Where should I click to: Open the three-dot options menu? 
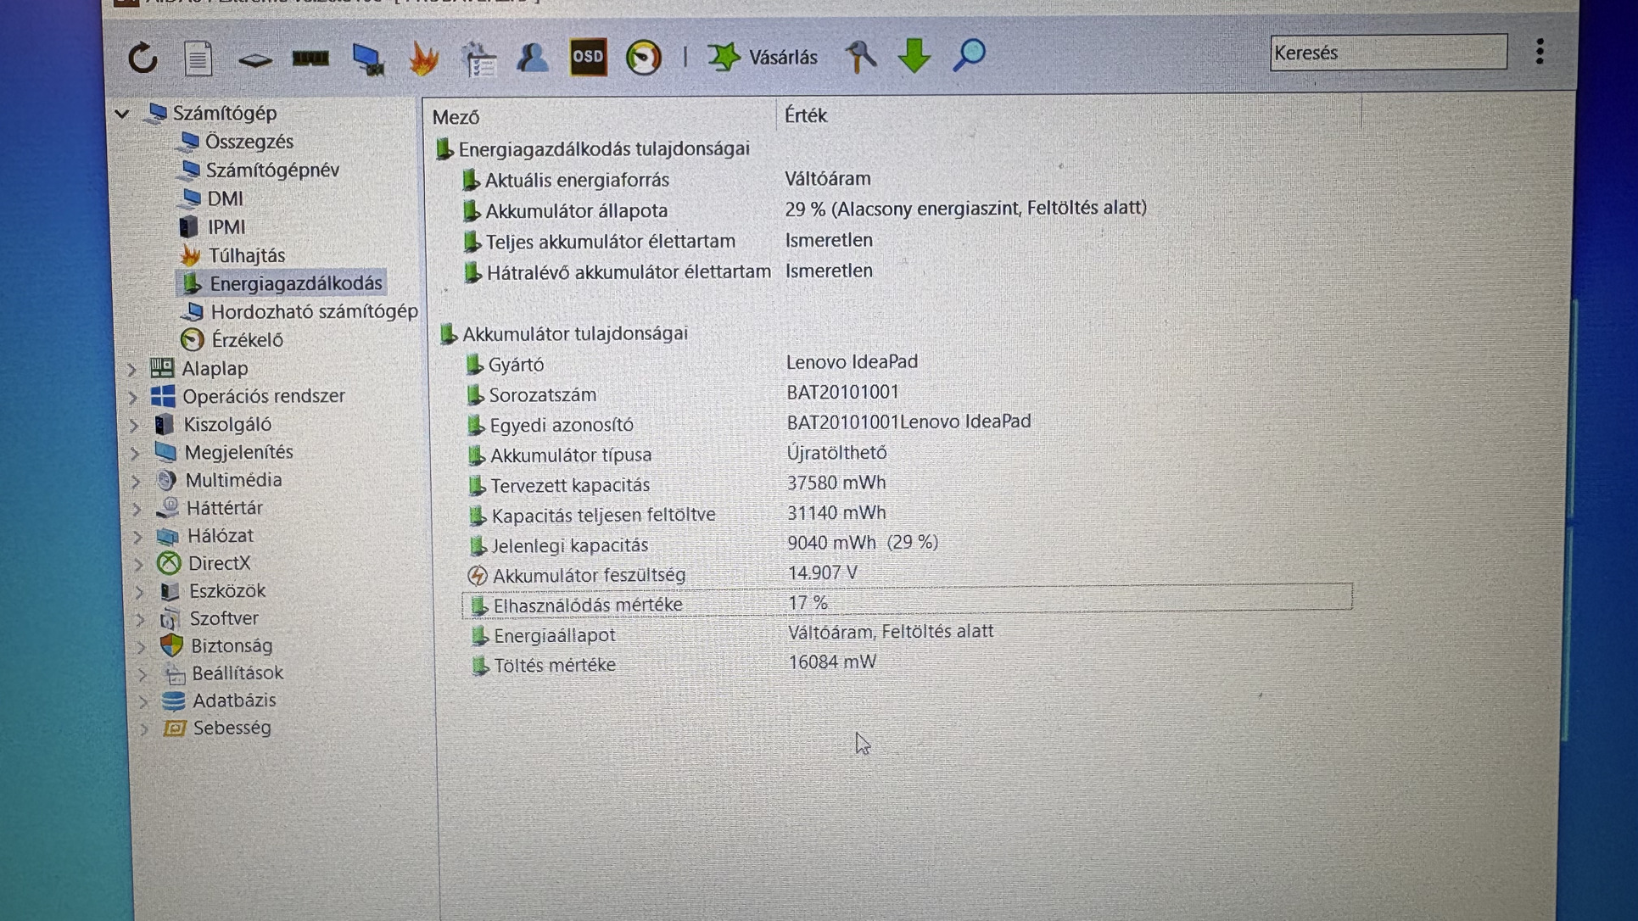(1540, 52)
